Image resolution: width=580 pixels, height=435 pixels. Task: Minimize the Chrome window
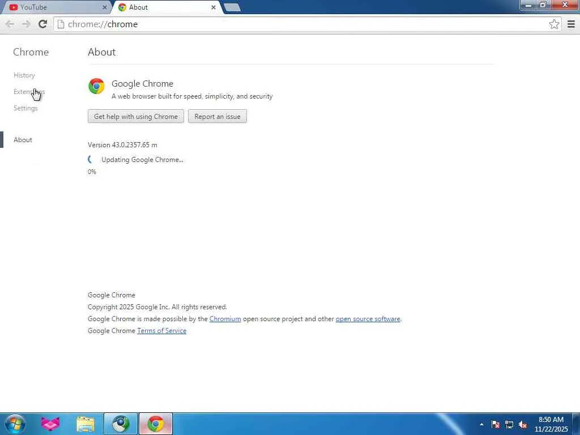[528, 5]
